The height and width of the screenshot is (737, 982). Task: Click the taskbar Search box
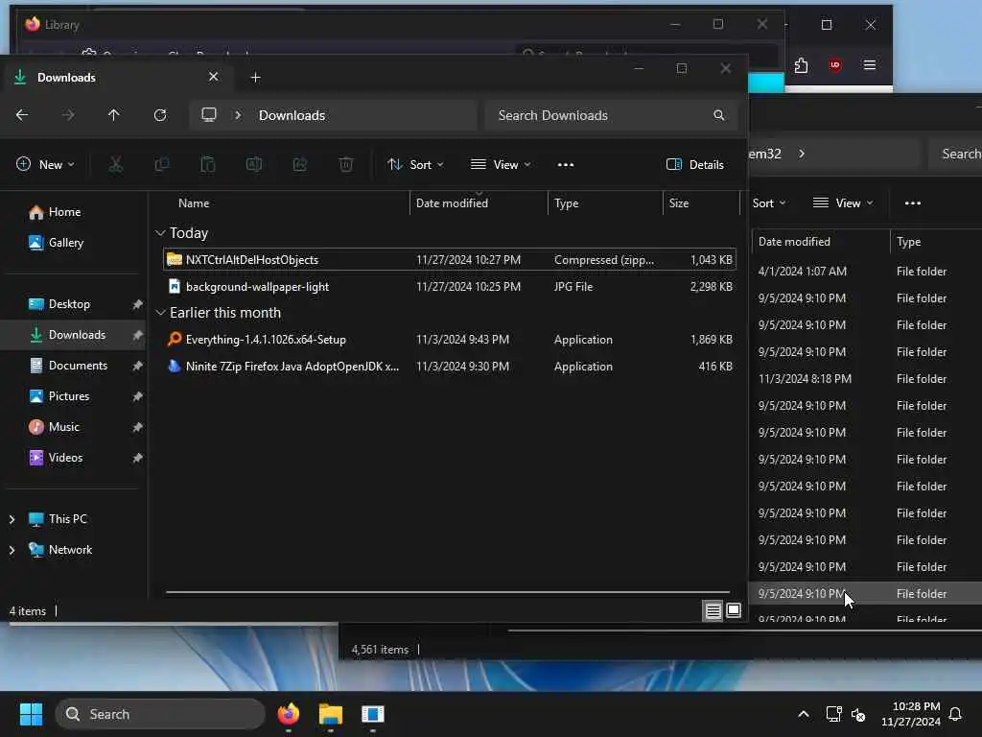point(160,714)
